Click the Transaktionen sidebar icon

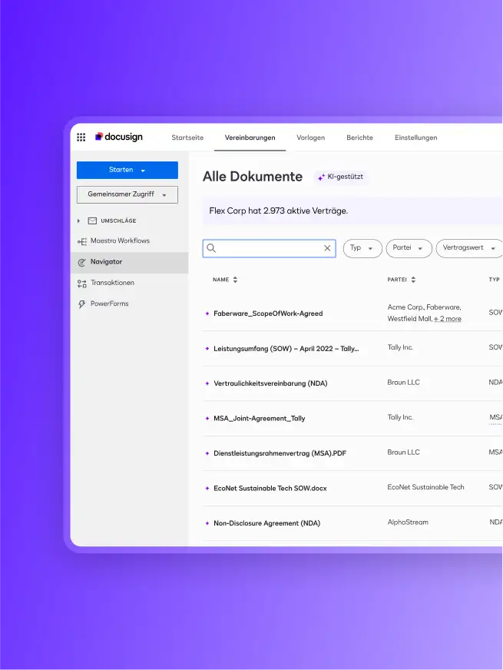[82, 284]
